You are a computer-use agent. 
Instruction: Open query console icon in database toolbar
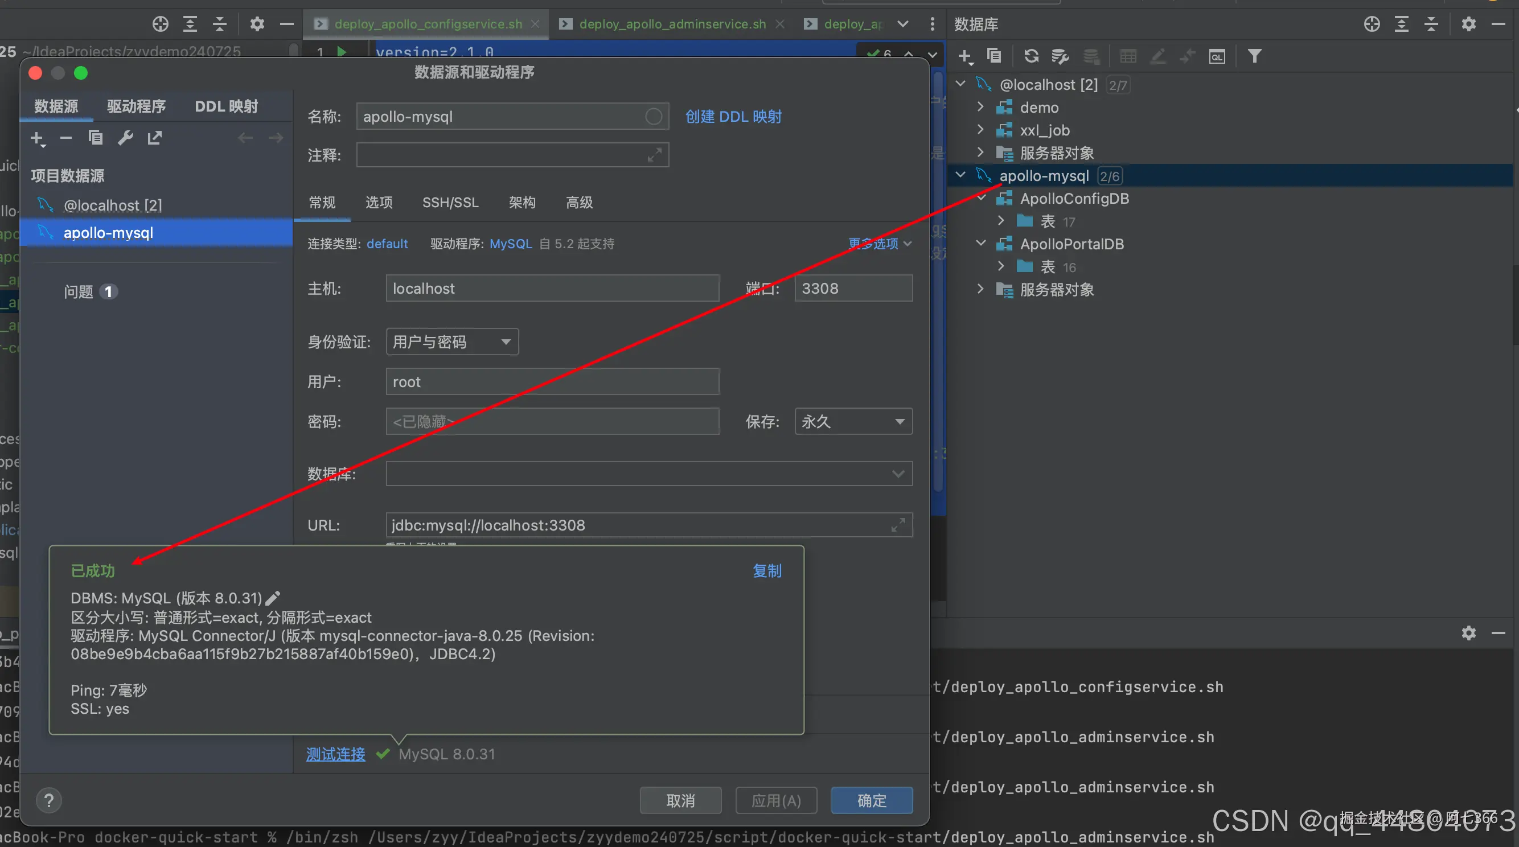tap(1217, 56)
